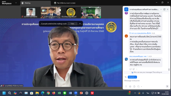Open Windows taskbar search

10,93
